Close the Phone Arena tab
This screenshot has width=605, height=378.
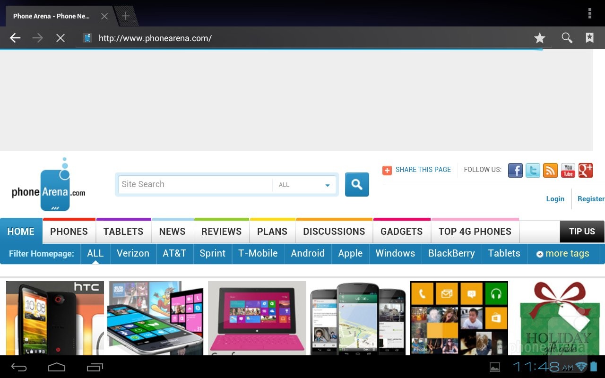pos(104,16)
